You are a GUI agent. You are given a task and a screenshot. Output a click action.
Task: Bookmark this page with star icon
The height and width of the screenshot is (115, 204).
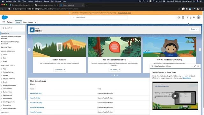point(179,9)
